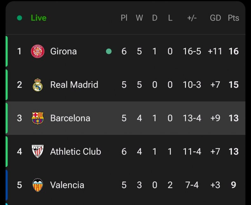This screenshot has height=205, width=251.
Task: Open the Real Madrid team name
Action: coord(74,85)
